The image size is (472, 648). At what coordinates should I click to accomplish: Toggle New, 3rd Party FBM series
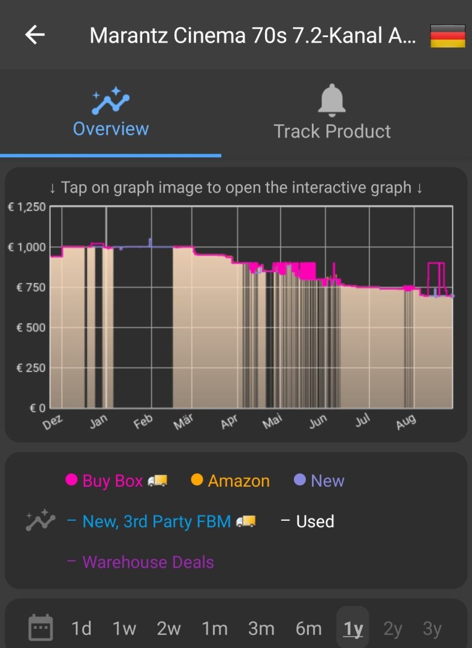(161, 521)
